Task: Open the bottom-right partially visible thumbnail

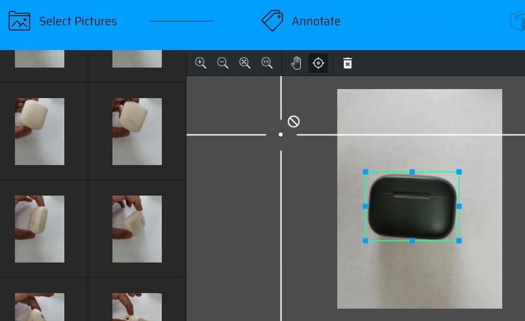Action: (137, 307)
